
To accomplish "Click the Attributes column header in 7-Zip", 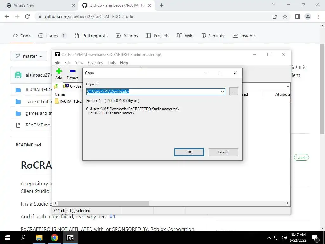I will pos(283,94).
